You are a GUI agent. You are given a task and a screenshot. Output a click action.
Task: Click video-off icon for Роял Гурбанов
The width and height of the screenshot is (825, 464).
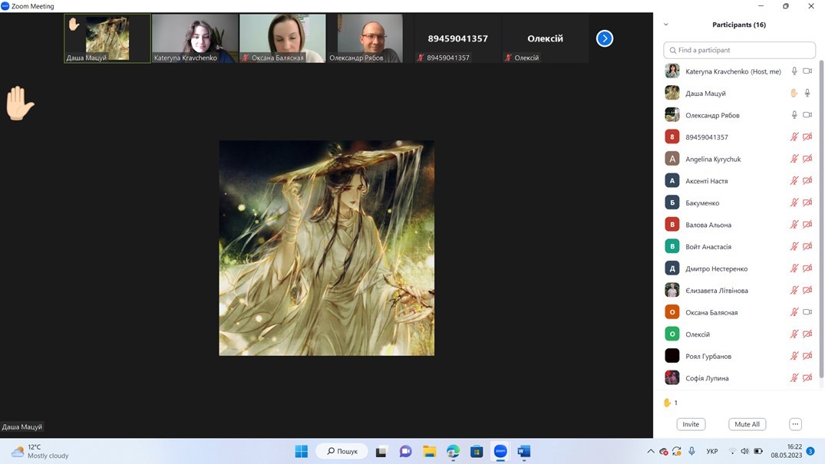(x=807, y=356)
